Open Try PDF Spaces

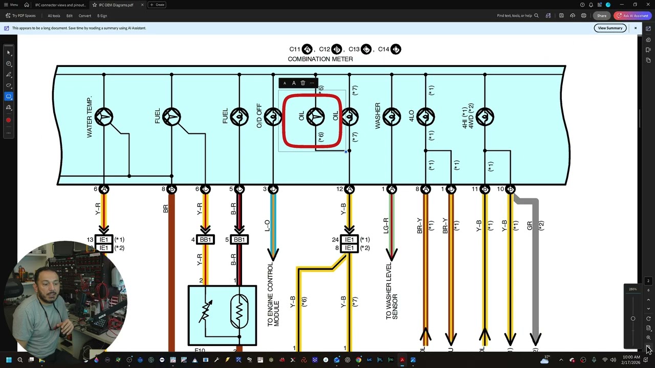[x=20, y=16]
